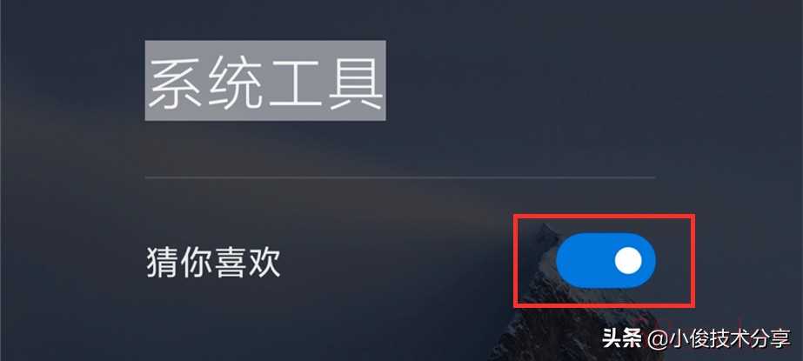Image resolution: width=803 pixels, height=361 pixels.
Task: Click the red highlight box border
Action: [x=605, y=217]
